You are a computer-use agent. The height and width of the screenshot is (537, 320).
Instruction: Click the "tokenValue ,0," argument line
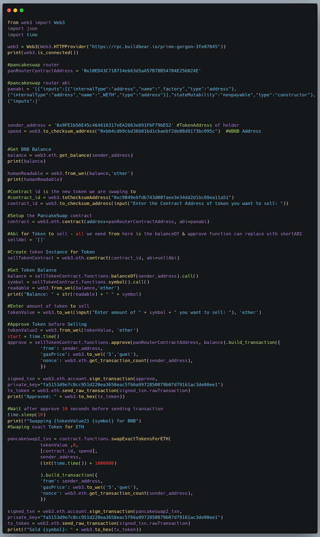[59, 445]
